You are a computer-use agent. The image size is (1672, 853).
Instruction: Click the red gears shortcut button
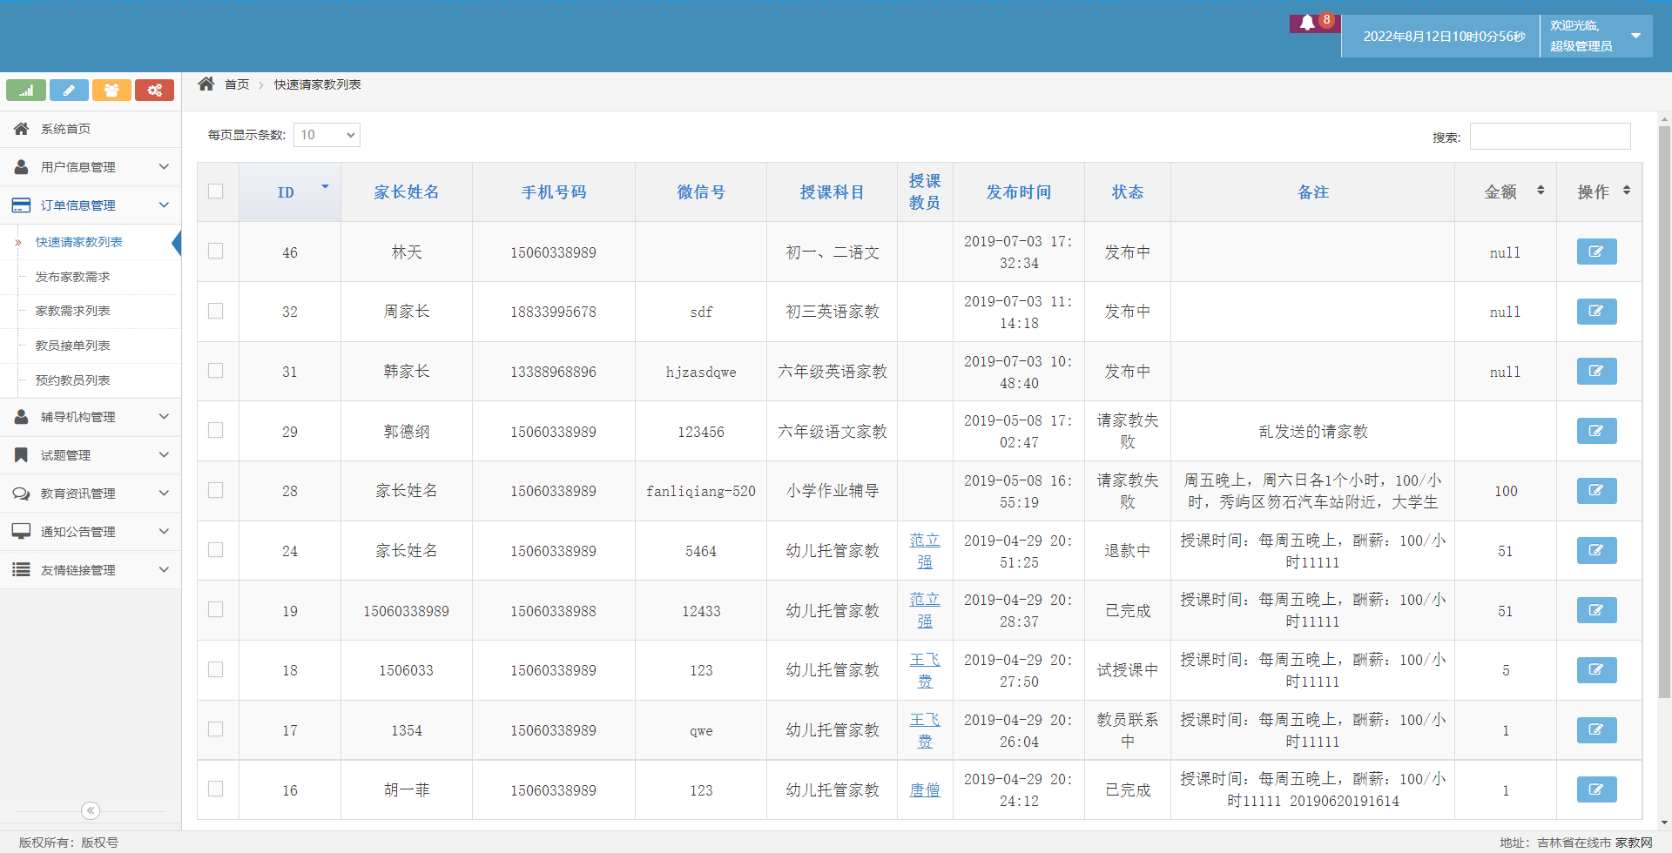[x=154, y=90]
